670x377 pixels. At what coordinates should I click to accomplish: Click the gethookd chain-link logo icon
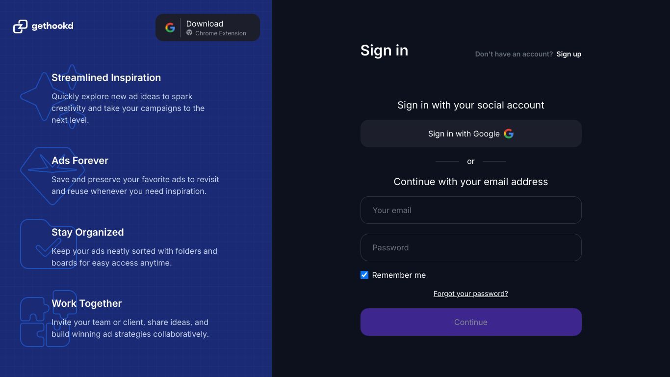pyautogui.click(x=20, y=27)
